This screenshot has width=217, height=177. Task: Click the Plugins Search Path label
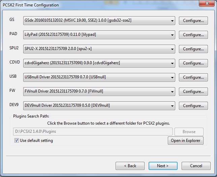[31, 116]
